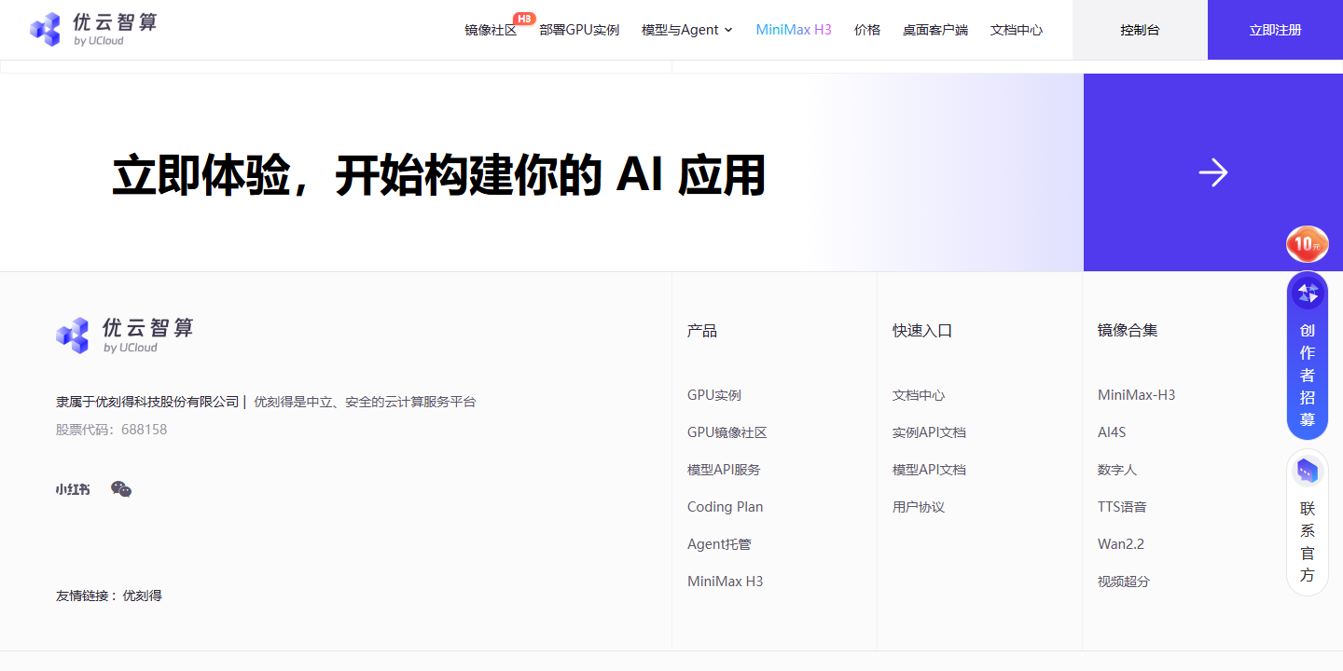Click the 优云智算 logo in the header

(x=93, y=30)
